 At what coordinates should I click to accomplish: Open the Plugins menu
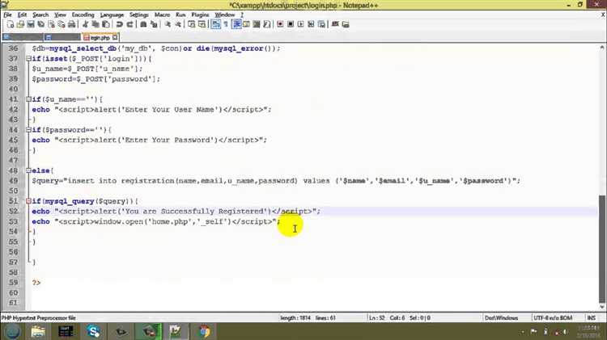tap(200, 15)
